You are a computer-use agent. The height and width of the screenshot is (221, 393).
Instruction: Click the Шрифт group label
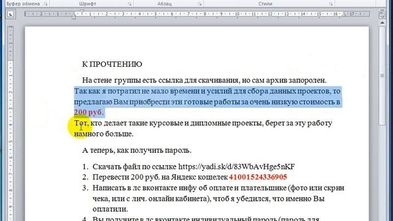coord(87,4)
